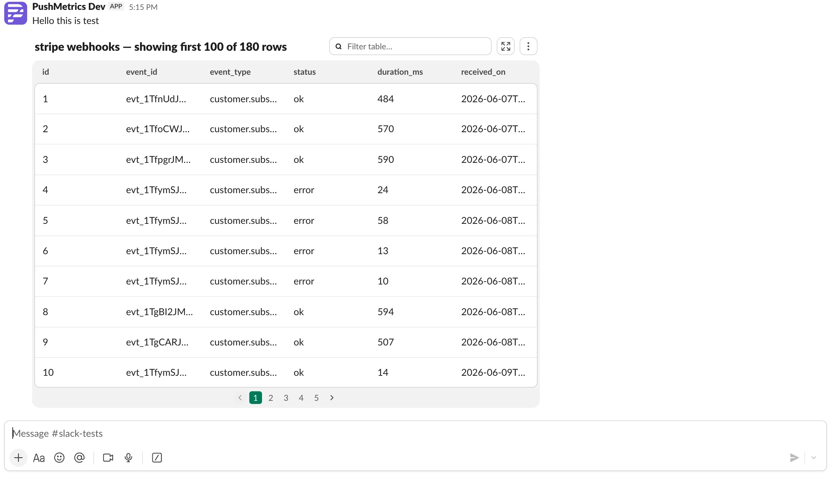The width and height of the screenshot is (835, 478).
Task: Sort by the duration_ms column header
Action: point(400,72)
